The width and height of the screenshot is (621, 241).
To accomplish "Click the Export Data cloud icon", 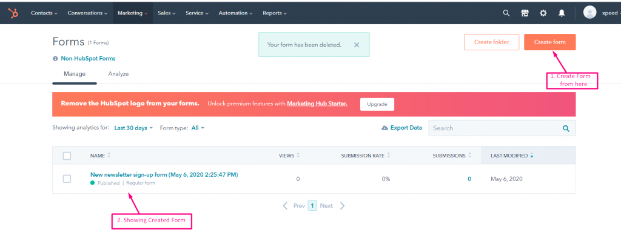I will 384,128.
